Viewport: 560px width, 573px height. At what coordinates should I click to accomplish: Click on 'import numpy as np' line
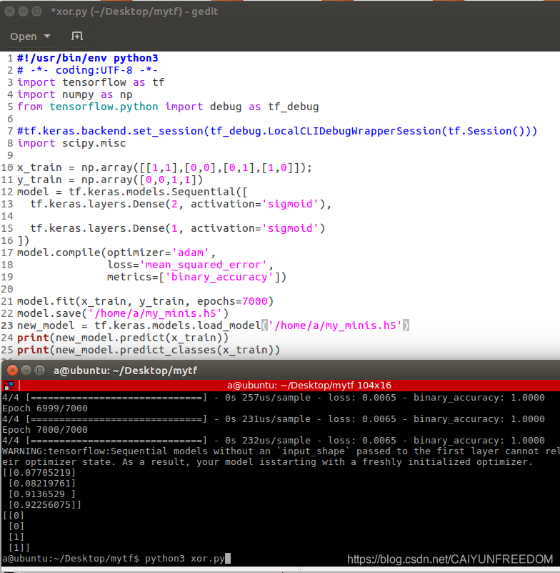point(75,94)
